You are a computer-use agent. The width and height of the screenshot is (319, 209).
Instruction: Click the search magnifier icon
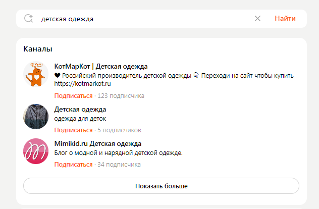28,19
